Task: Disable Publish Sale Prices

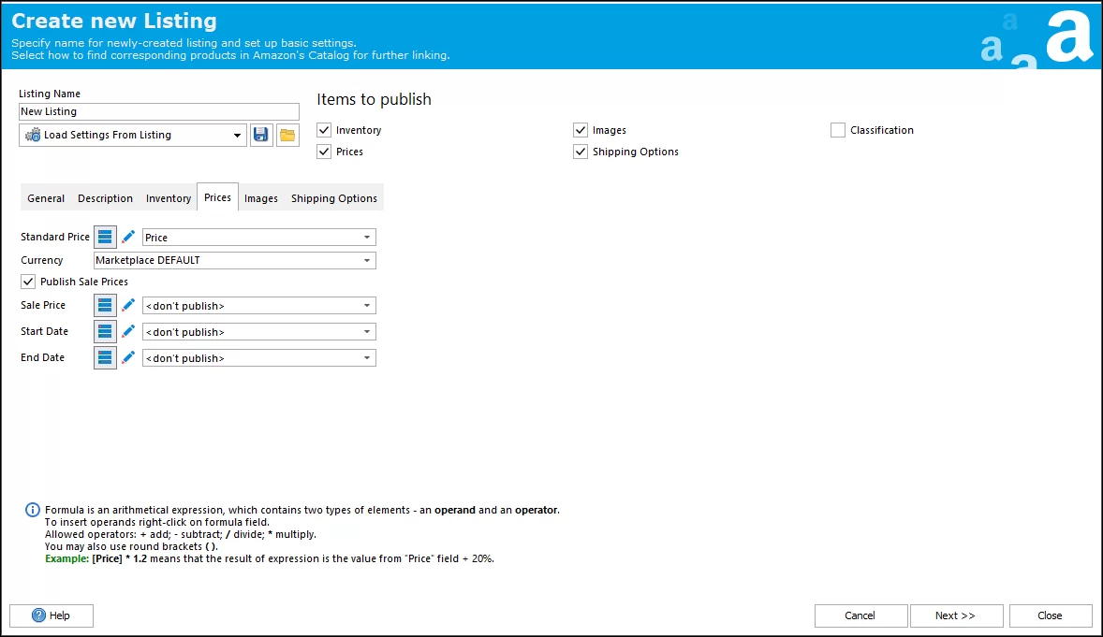Action: pos(28,282)
